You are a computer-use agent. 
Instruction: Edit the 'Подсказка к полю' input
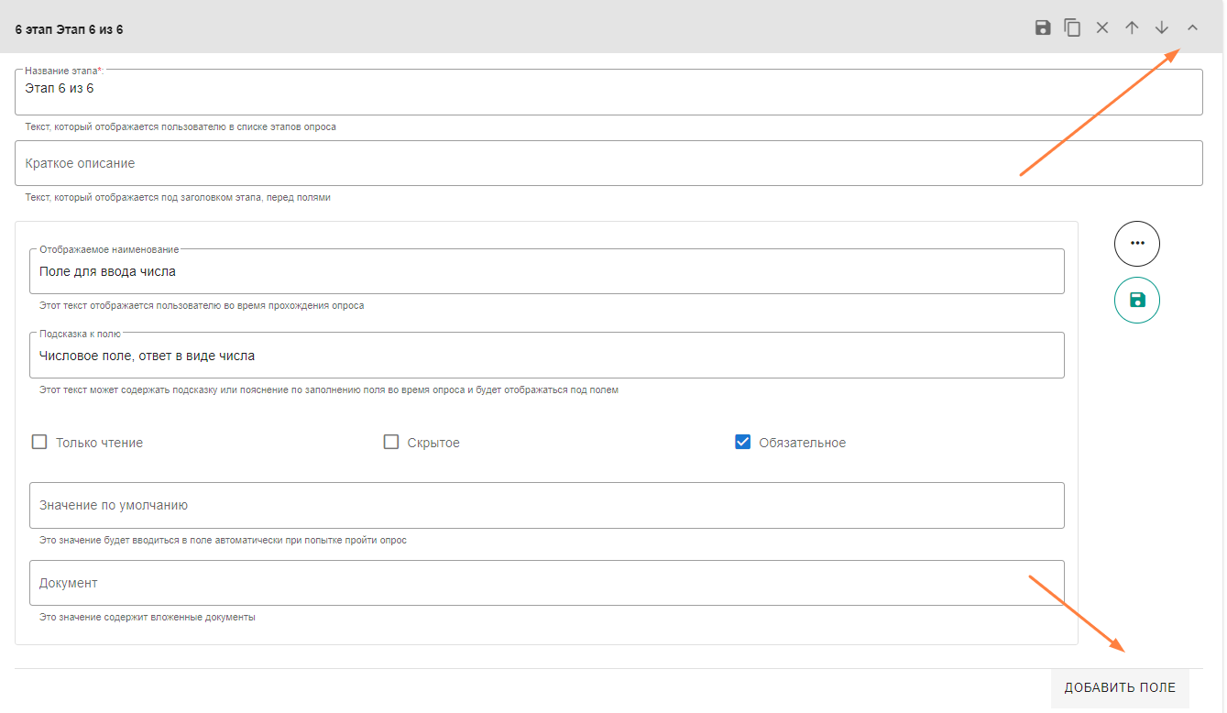(x=547, y=356)
